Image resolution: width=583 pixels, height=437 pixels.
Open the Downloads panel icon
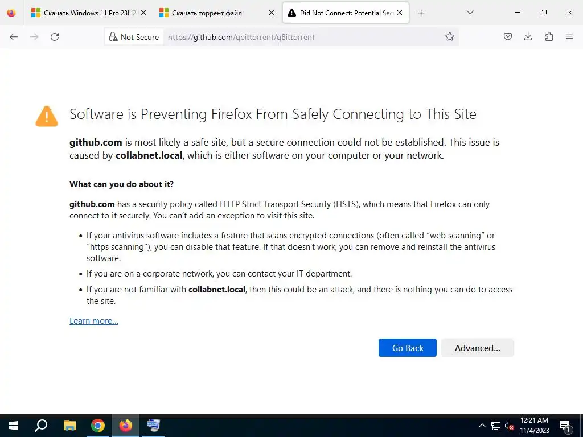[x=528, y=37]
